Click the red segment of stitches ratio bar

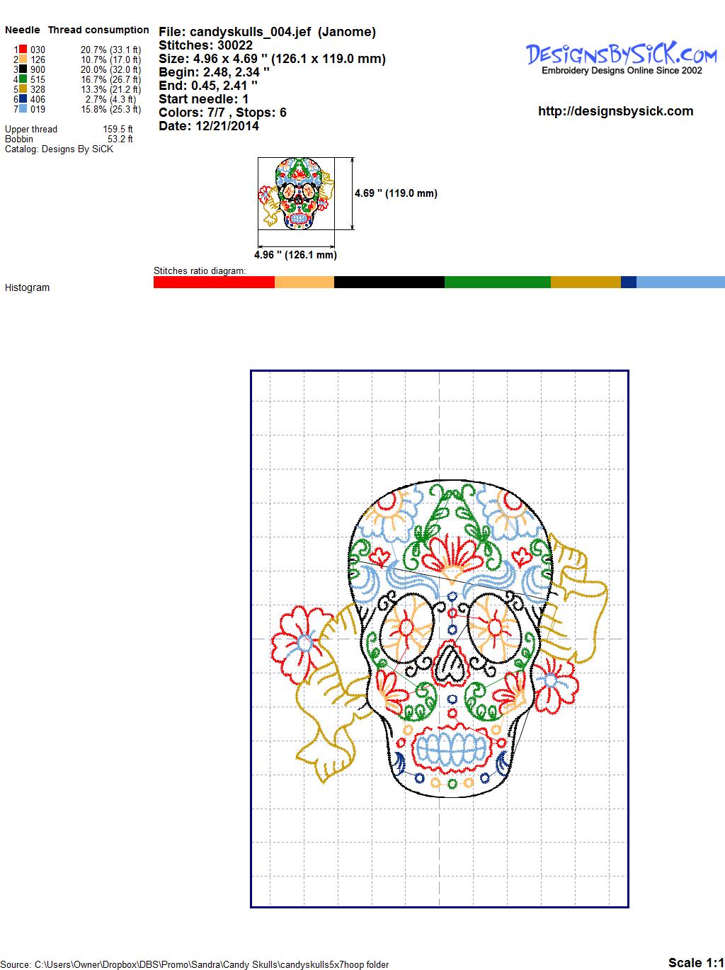[x=214, y=282]
